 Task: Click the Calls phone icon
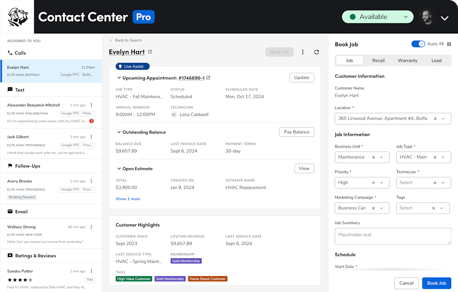pyautogui.click(x=10, y=53)
